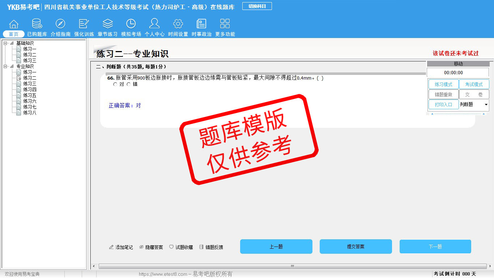Image resolution: width=494 pixels, height=278 pixels.
Task: Collapse the 专业知识 tree node
Action: [5, 67]
